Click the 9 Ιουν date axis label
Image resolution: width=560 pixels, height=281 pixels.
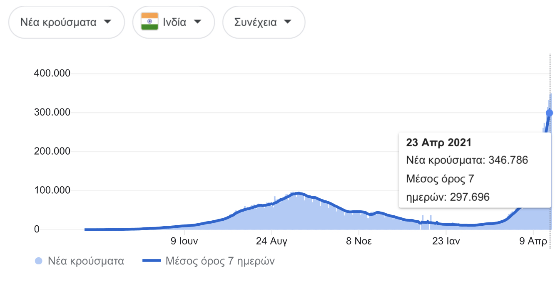[184, 241]
